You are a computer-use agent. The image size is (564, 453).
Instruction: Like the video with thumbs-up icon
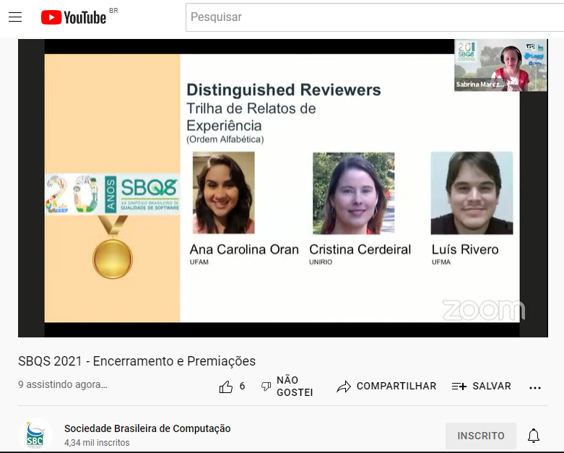click(226, 387)
